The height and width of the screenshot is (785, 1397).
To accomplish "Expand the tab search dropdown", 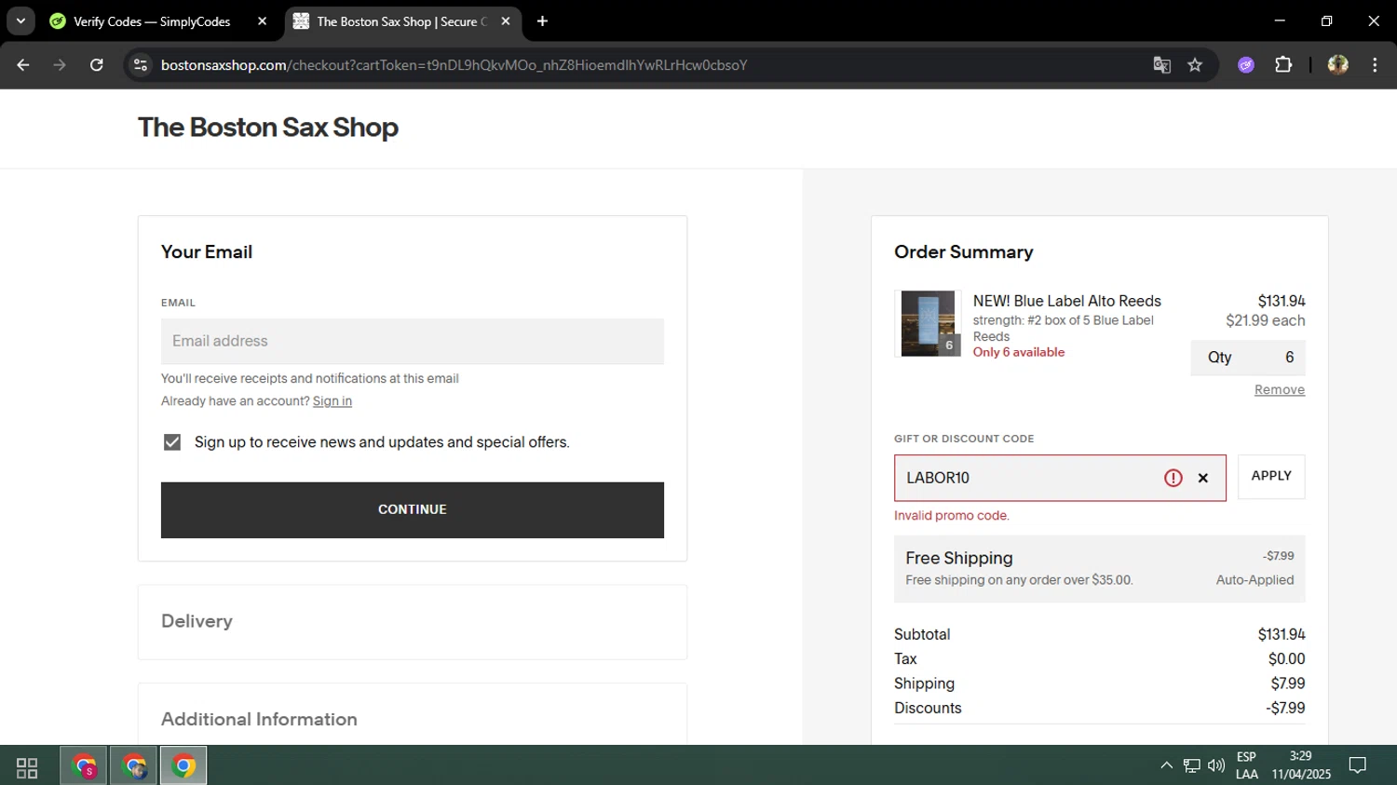I will click(20, 21).
